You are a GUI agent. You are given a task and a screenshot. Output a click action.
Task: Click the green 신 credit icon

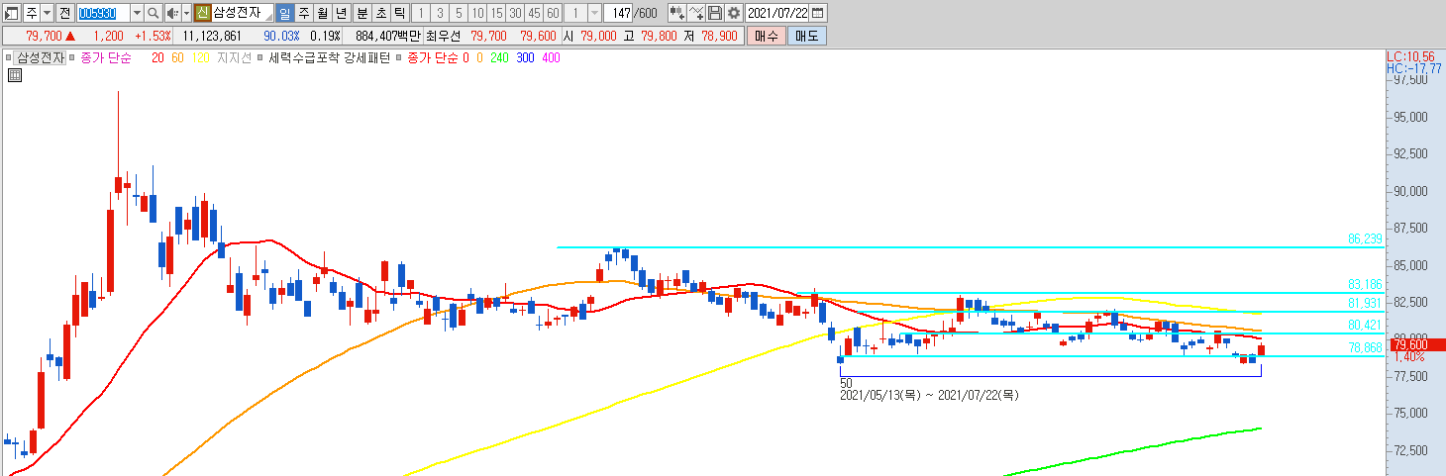tap(202, 13)
